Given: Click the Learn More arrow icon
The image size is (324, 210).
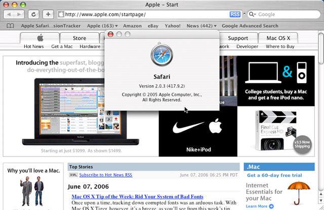Looking at the screenshot, I should click(271, 206).
